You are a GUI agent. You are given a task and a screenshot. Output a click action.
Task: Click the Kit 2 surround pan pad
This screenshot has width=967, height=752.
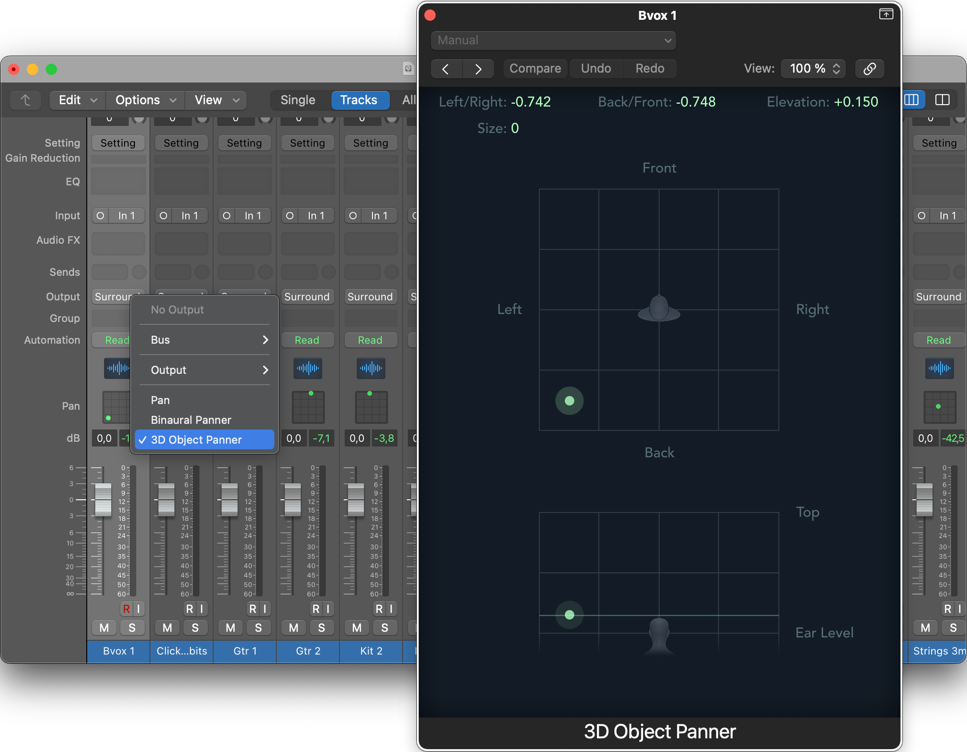(x=371, y=407)
